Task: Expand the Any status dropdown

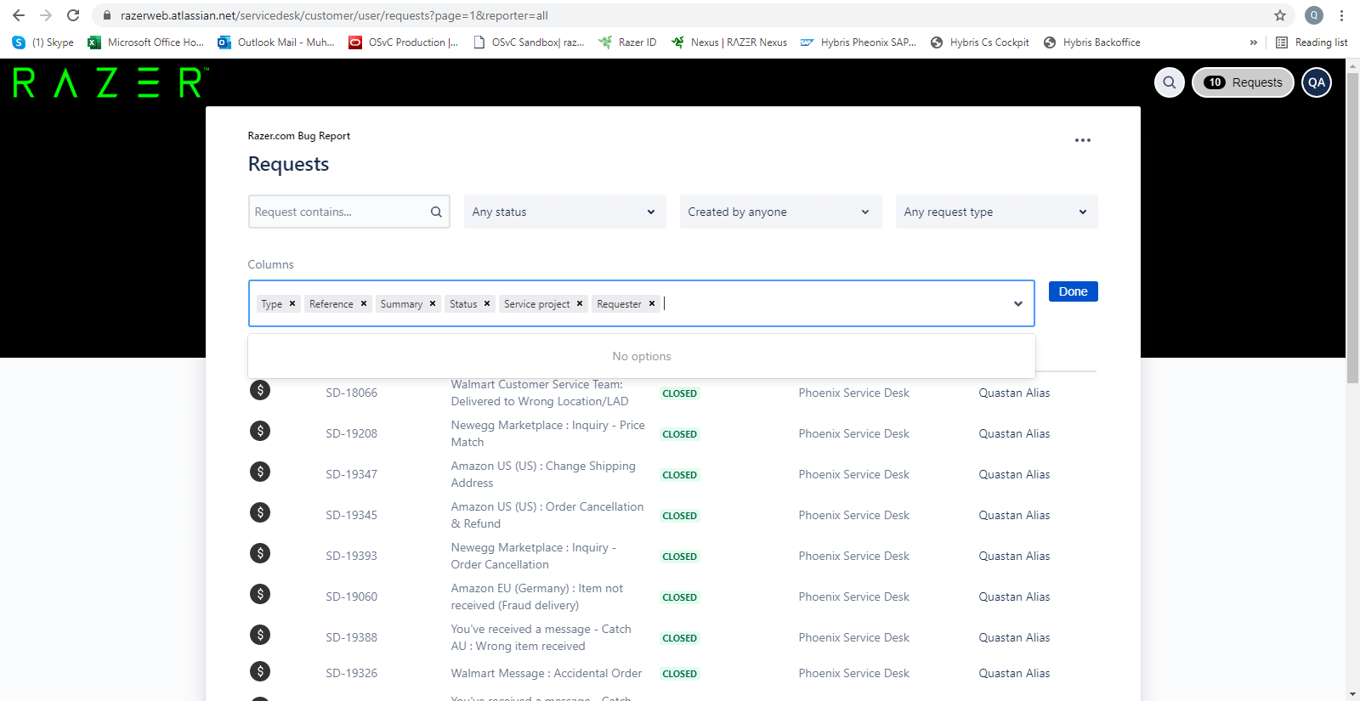Action: tap(565, 212)
